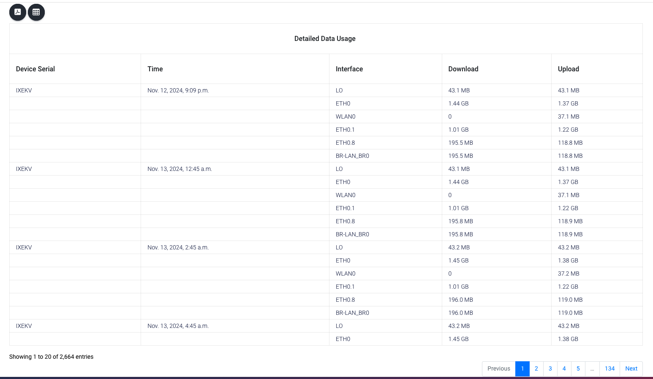
Task: Navigate to page 5
Action: pyautogui.click(x=578, y=368)
